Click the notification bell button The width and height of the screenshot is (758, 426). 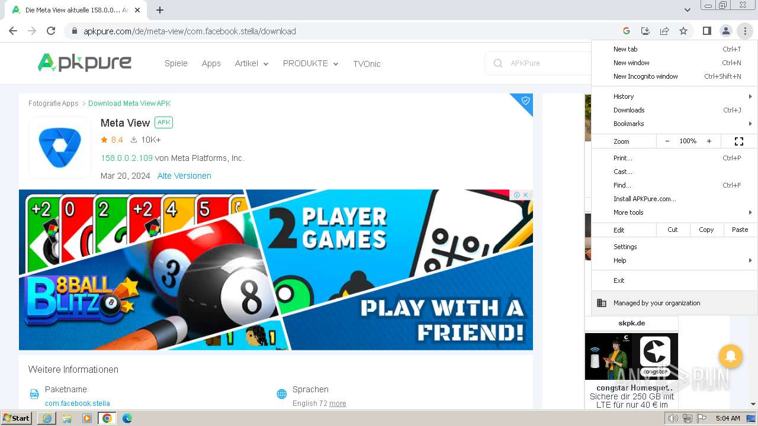click(x=731, y=356)
